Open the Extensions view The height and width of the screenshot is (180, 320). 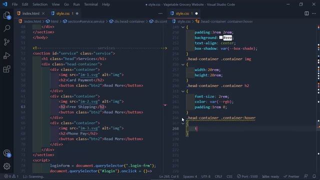pos(6,69)
